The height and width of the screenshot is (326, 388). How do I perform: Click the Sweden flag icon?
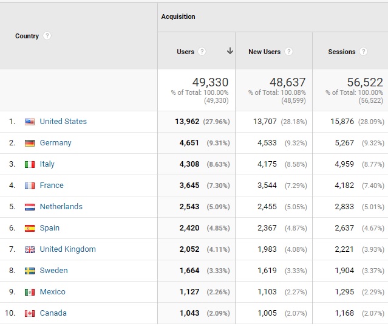(30, 271)
